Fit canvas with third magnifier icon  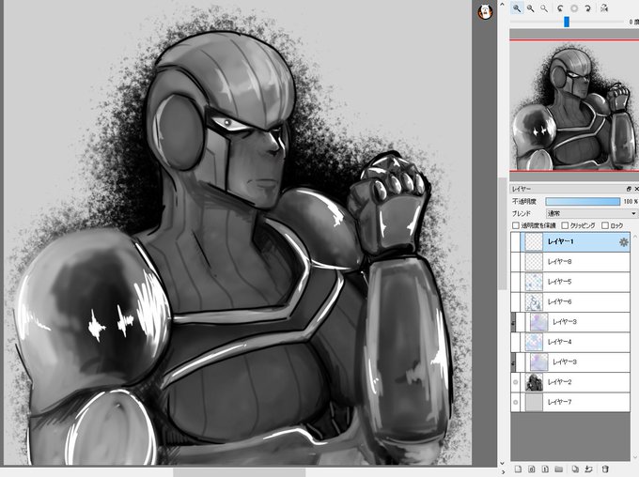[544, 8]
